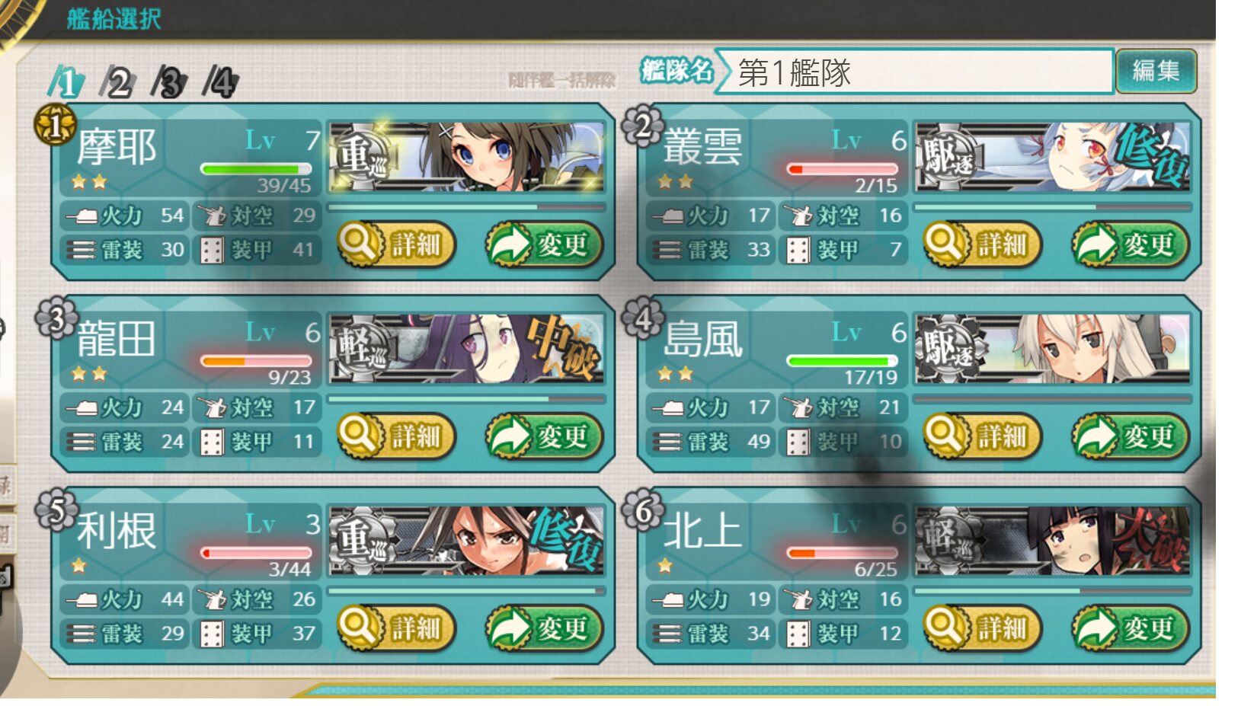Viewport: 1241px width, 706px height.
Task: Click 変更 to swap out 叢雲
Action: [x=1131, y=244]
